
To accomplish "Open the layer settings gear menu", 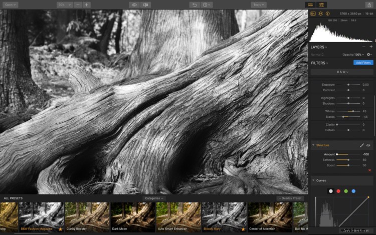I will click(x=369, y=55).
